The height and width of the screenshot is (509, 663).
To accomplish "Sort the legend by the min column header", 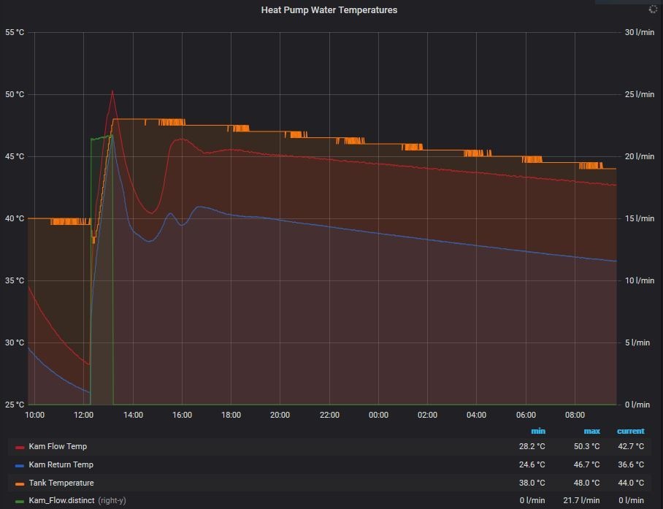I will coord(538,431).
